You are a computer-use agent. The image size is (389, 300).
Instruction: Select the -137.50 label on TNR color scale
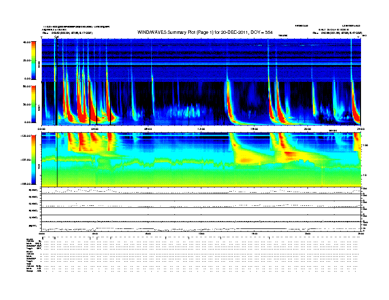click(26, 160)
